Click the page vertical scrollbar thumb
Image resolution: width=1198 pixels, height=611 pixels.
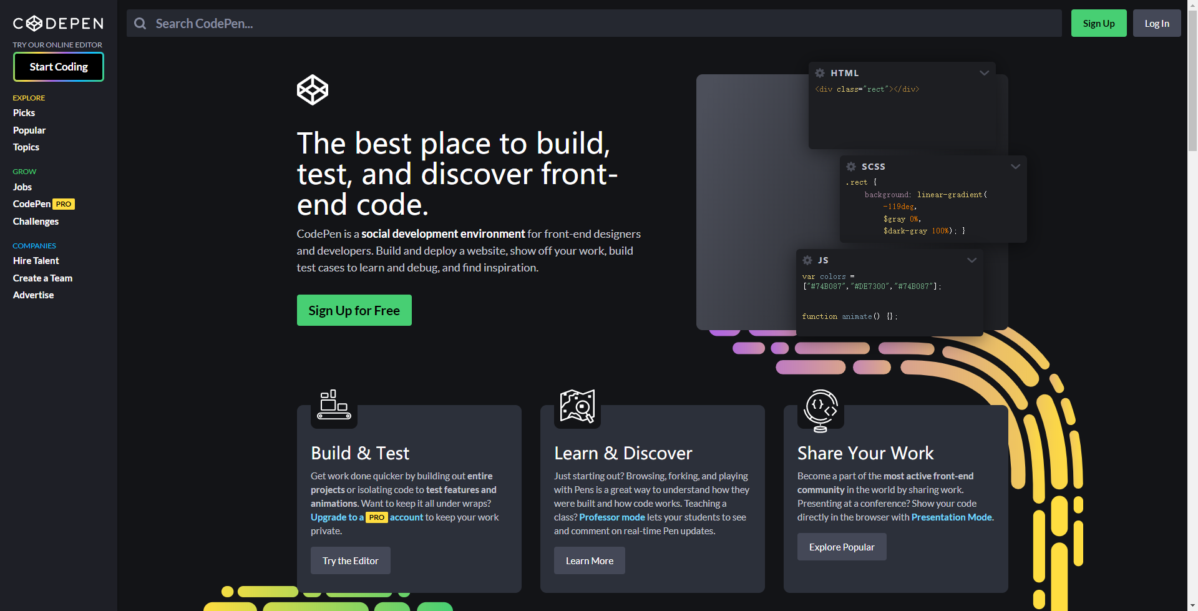[1192, 81]
